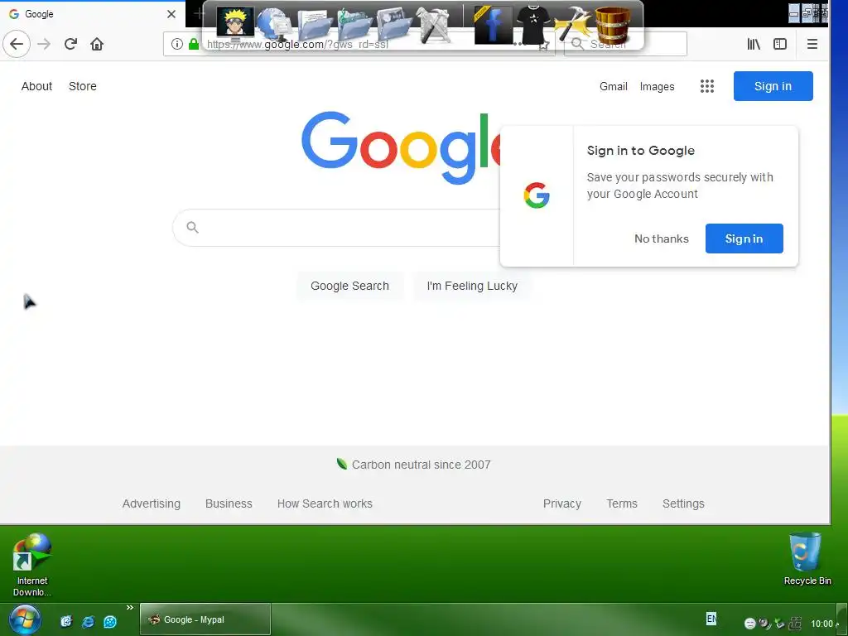Click the EN language indicator
Viewport: 848px width, 636px height.
[711, 619]
